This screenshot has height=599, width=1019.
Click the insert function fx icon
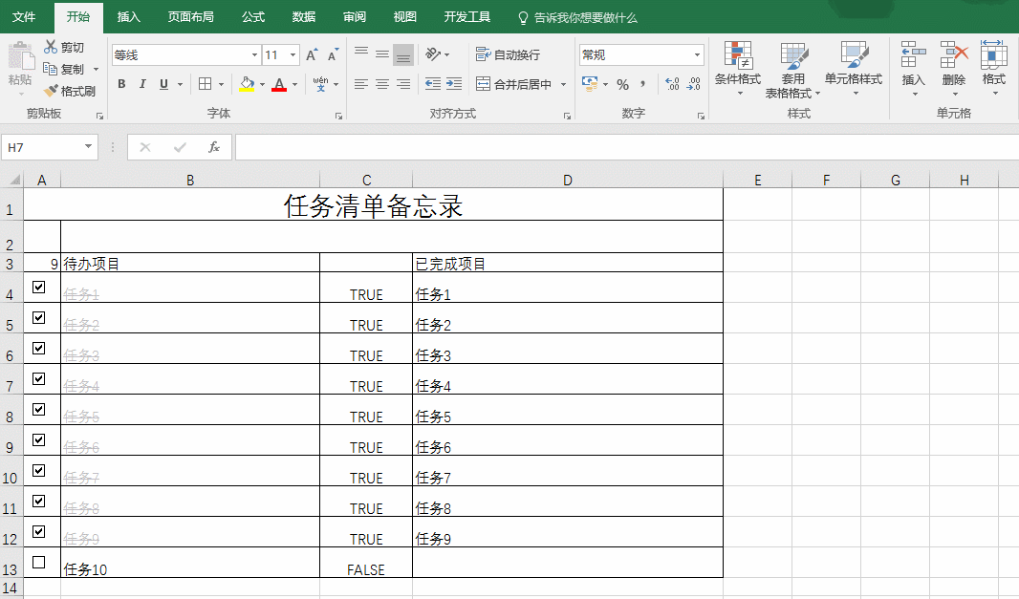(x=214, y=147)
